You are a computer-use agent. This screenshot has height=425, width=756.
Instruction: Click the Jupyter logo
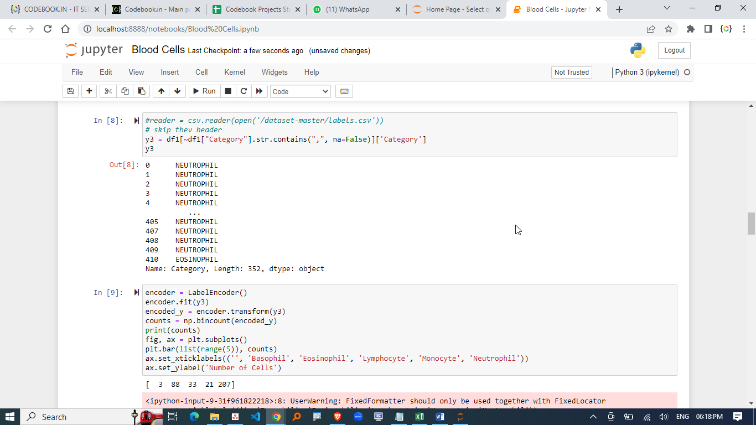[x=94, y=50]
